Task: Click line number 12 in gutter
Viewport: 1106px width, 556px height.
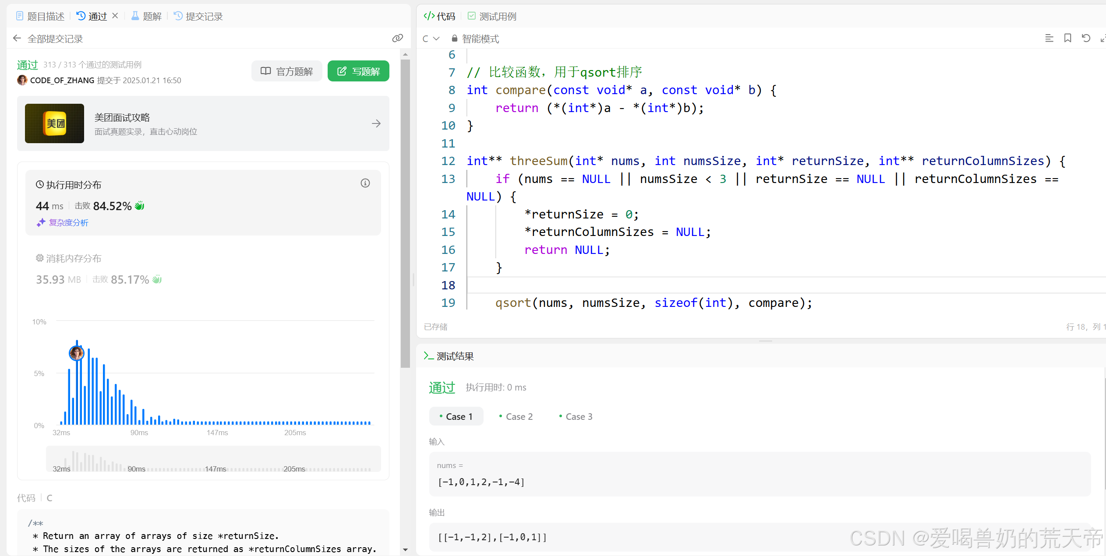Action: [x=448, y=161]
